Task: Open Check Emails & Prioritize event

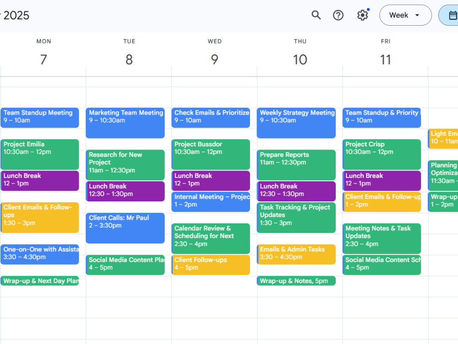Action: 211,118
